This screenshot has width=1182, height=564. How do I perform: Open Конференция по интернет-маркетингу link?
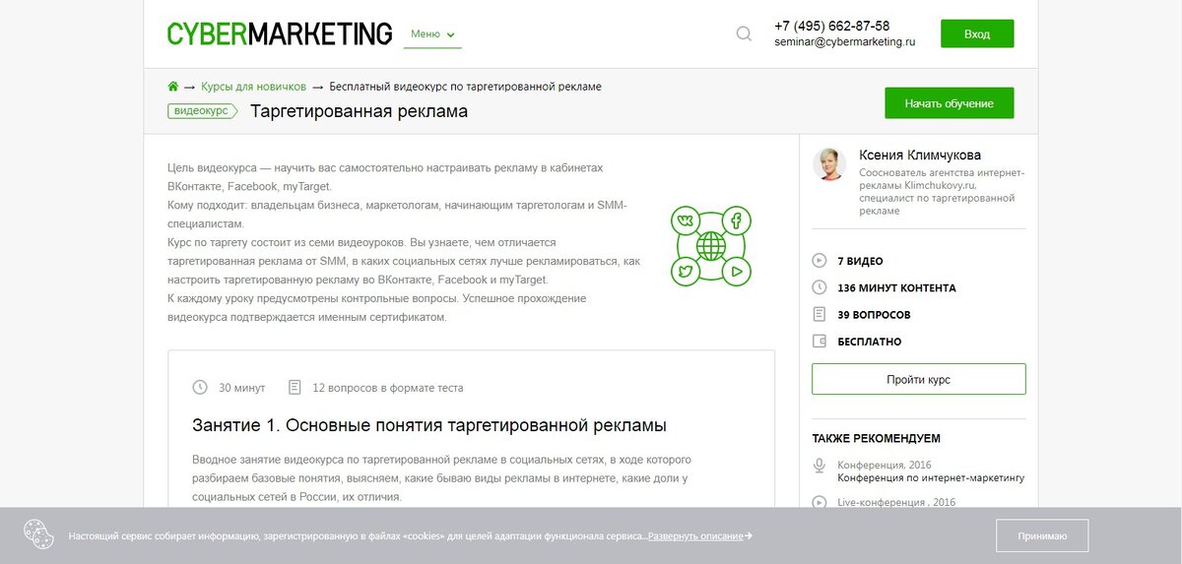(x=931, y=478)
